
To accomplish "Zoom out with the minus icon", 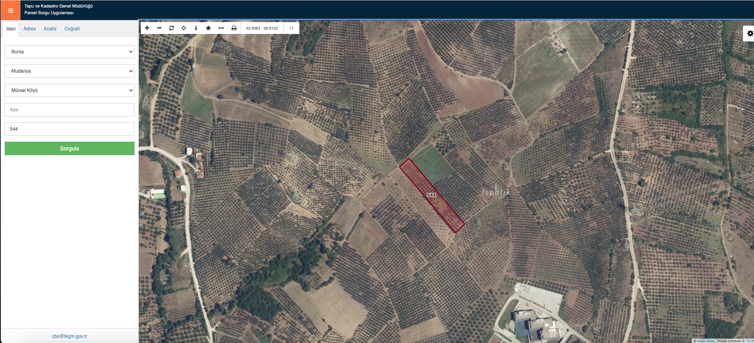I will 159,28.
